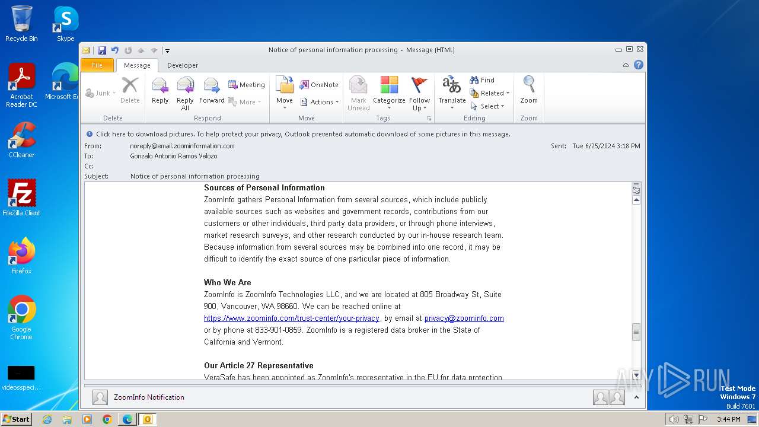759x427 pixels.
Task: Expand the Actions dropdown
Action: (x=320, y=102)
